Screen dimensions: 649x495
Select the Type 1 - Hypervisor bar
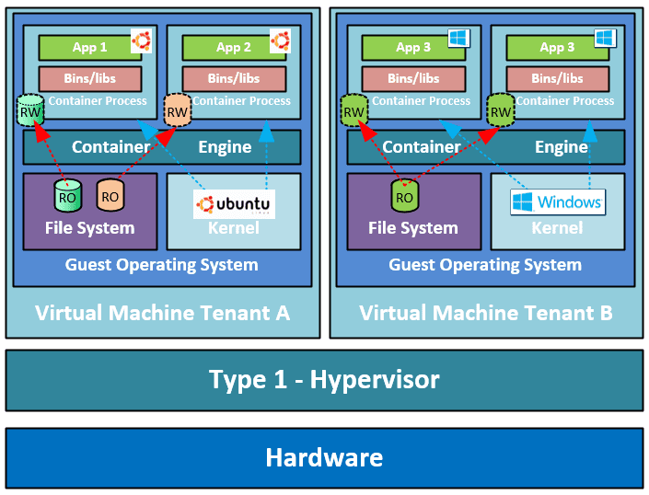pos(324,380)
